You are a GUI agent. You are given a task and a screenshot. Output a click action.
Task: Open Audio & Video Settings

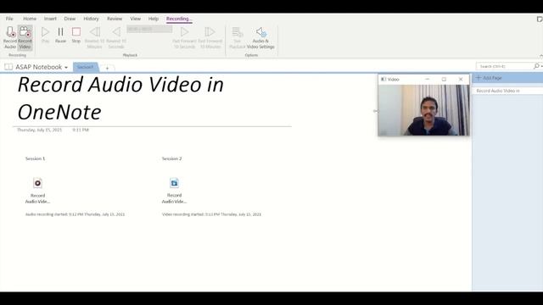tap(260, 37)
